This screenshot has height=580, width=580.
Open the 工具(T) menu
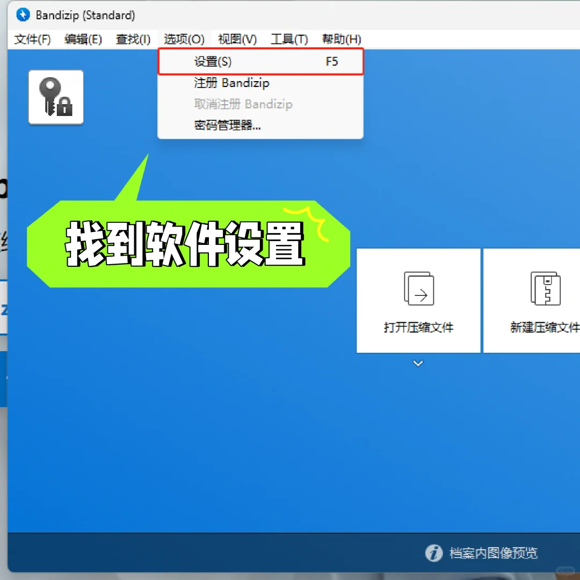click(288, 39)
